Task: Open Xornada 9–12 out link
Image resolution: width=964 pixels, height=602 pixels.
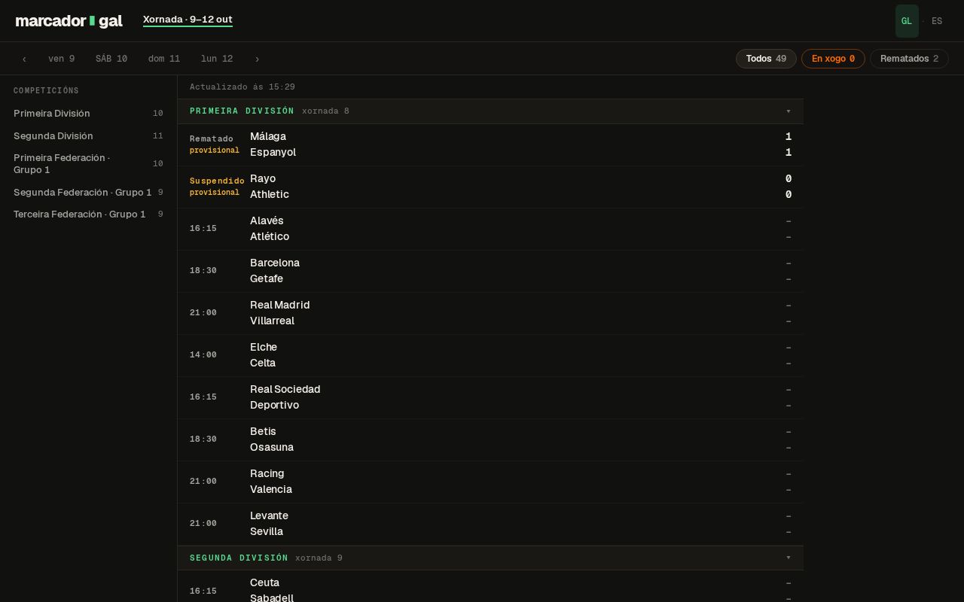Action: point(188,20)
